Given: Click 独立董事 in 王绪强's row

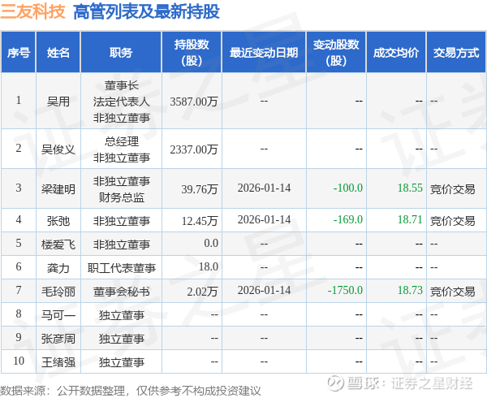Looking at the screenshot, I should point(121,362).
